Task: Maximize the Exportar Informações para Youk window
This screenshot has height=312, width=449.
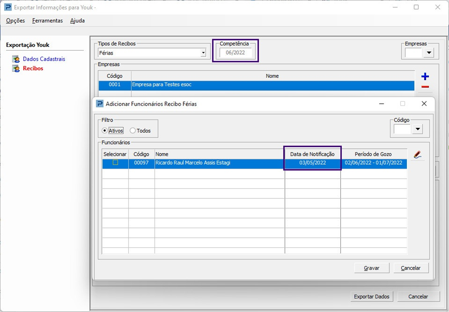Action: 416,7
